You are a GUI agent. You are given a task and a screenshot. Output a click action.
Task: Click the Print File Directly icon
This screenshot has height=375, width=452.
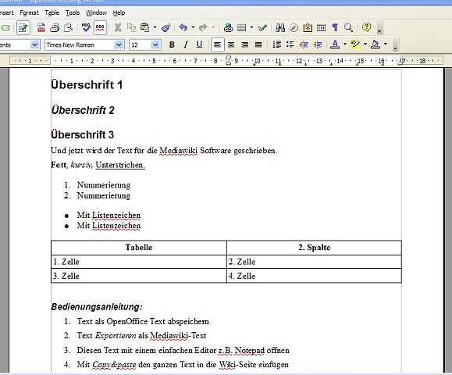pos(55,27)
